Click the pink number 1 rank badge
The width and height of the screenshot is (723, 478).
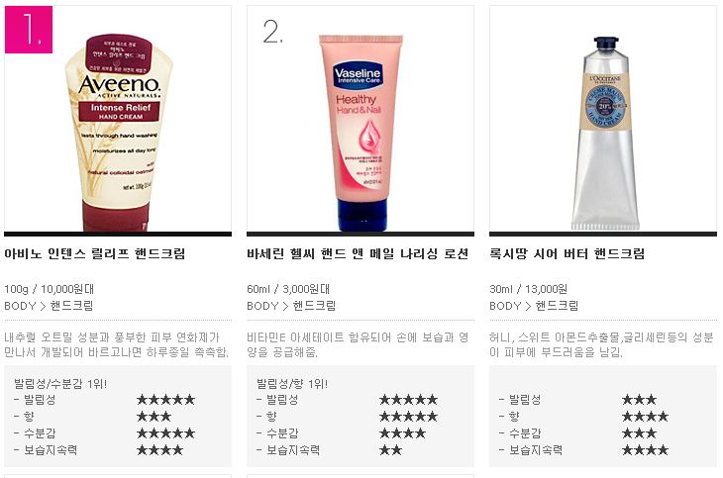point(29,30)
